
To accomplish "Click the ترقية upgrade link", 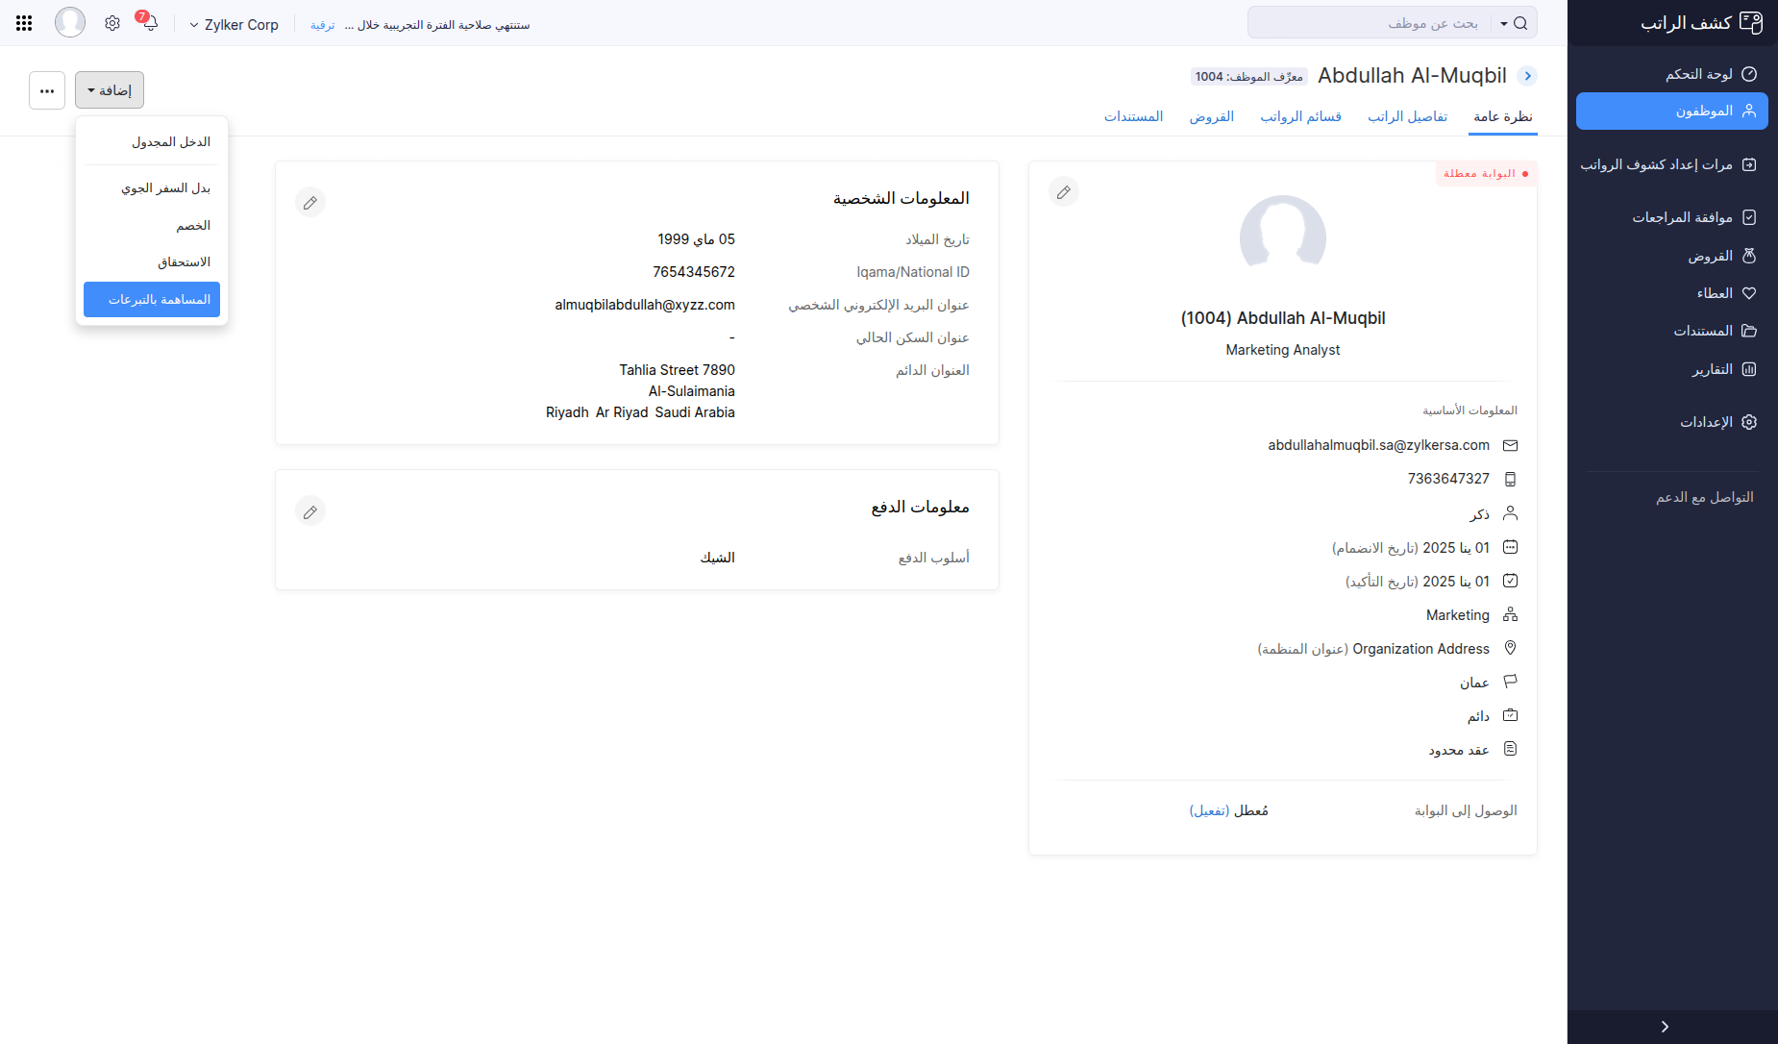I will pos(321,25).
